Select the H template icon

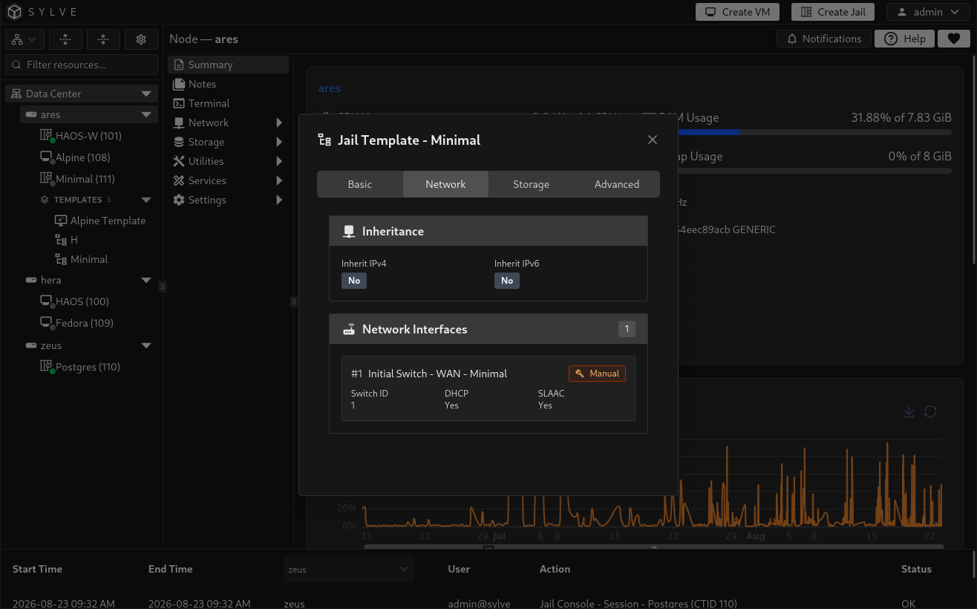pyautogui.click(x=61, y=240)
